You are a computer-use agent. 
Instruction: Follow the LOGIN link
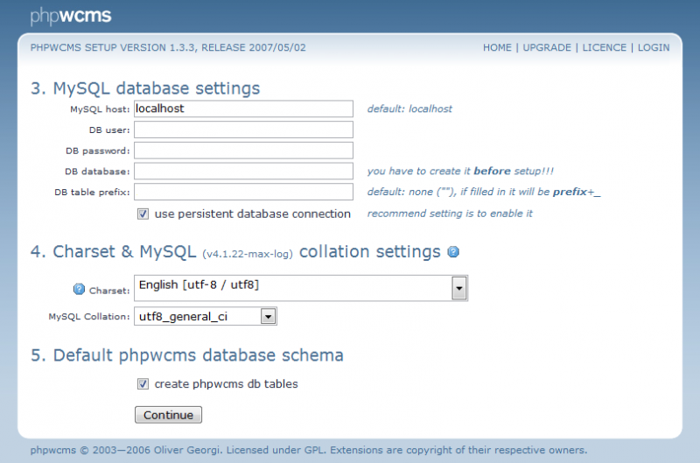tap(654, 47)
